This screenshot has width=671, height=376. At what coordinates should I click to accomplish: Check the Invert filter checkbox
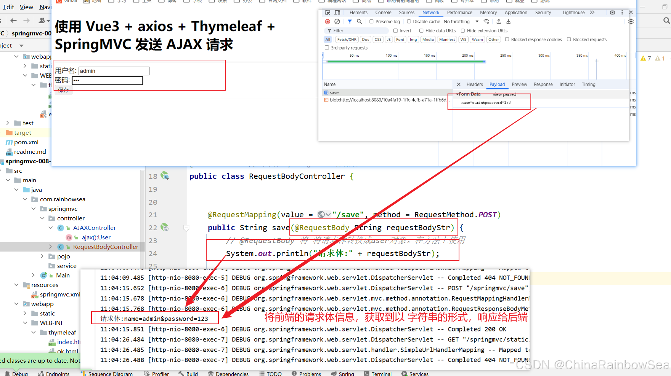coord(395,31)
